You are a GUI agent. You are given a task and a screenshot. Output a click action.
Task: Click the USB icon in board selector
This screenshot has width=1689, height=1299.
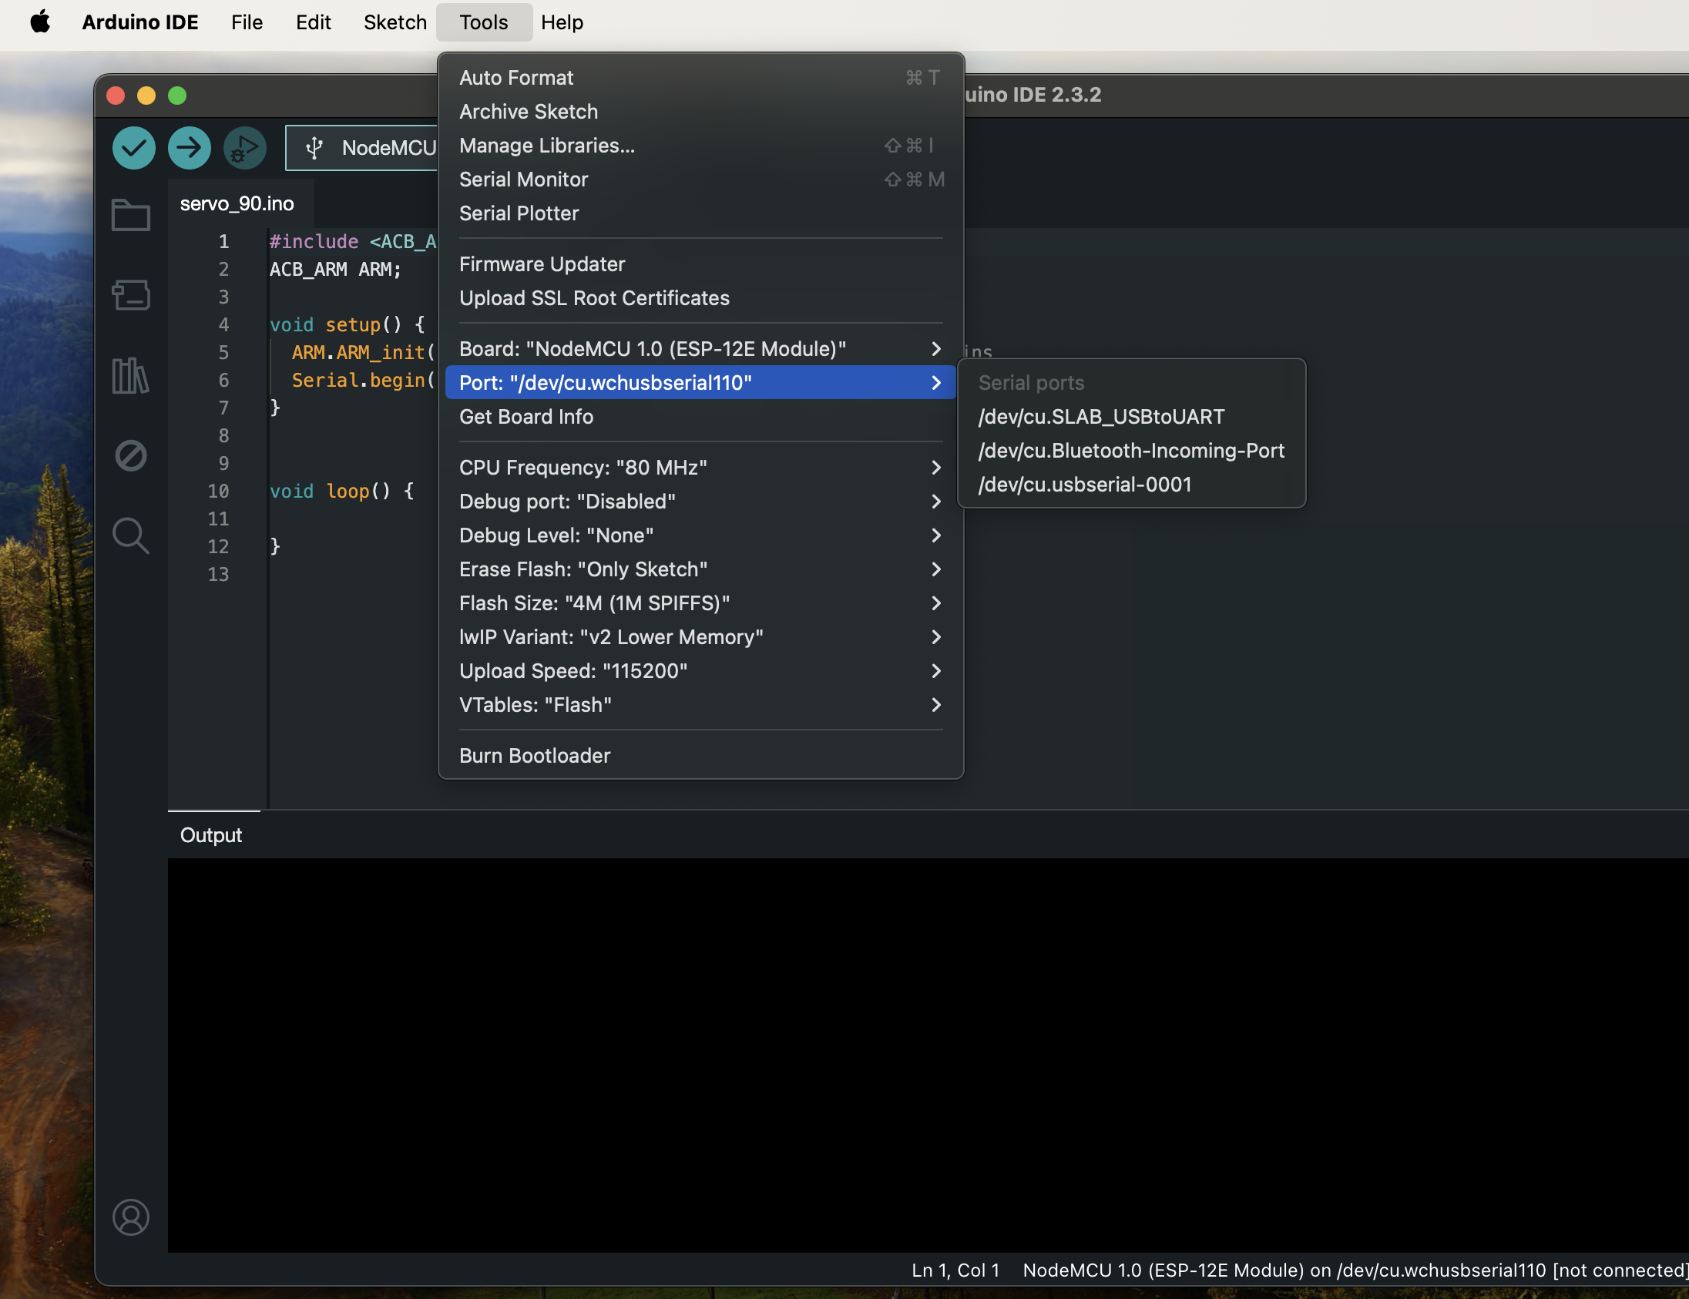click(x=314, y=148)
